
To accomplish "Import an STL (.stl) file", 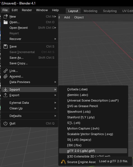I will (93, 123).
